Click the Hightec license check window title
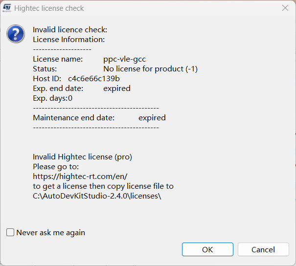 tap(49, 8)
